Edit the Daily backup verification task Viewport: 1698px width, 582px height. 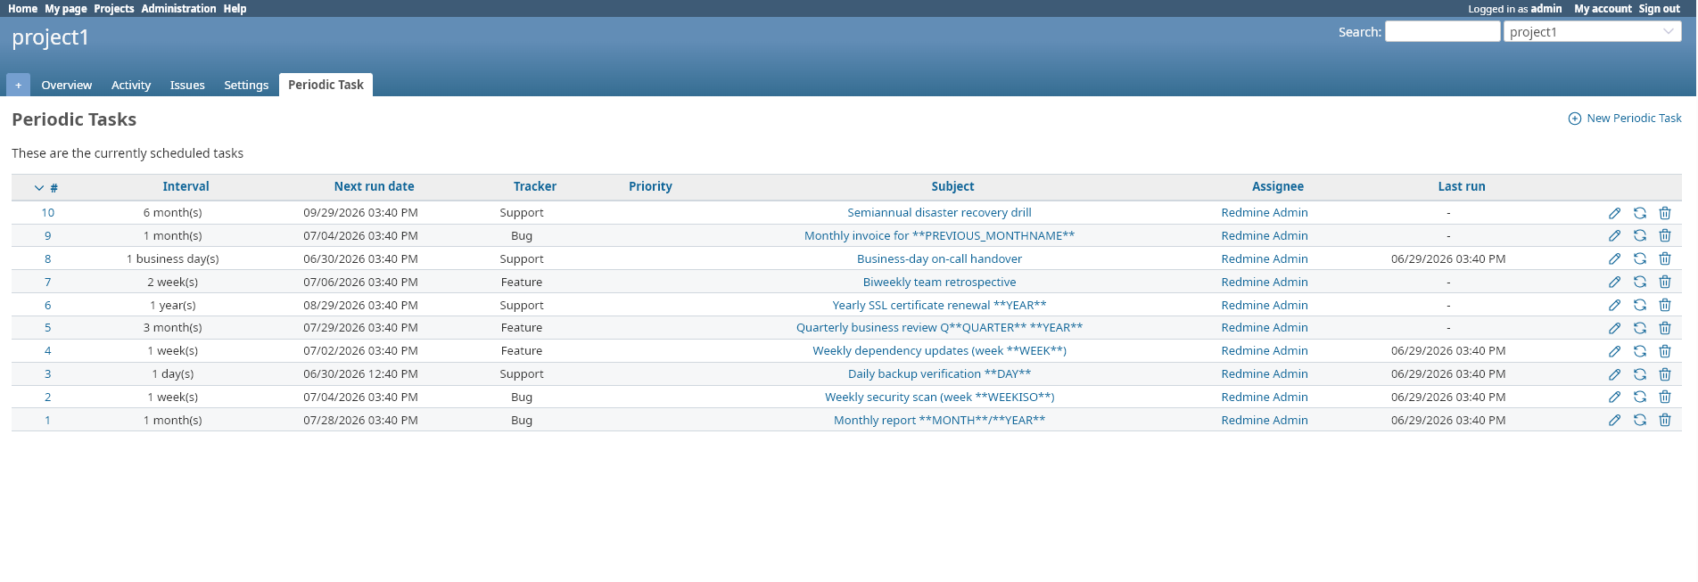pos(1614,374)
